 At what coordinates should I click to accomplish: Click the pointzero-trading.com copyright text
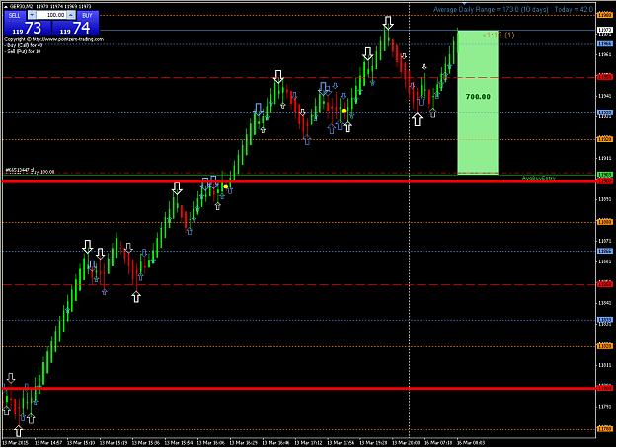click(54, 39)
